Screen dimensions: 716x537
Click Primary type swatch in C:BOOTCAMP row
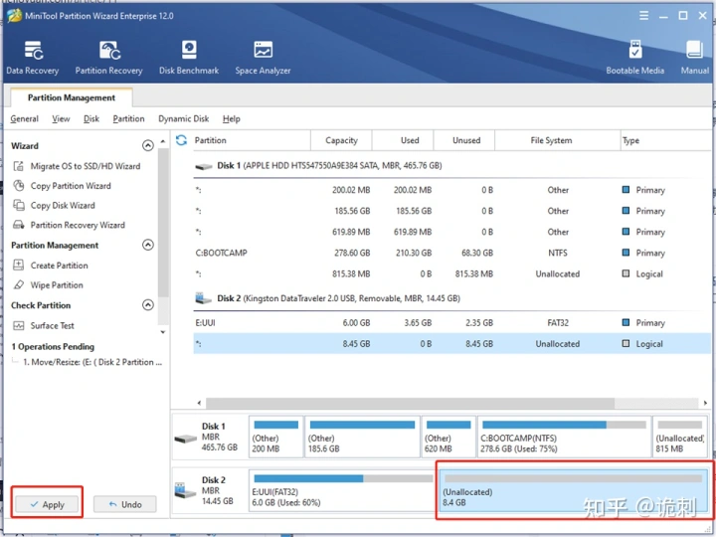(626, 253)
